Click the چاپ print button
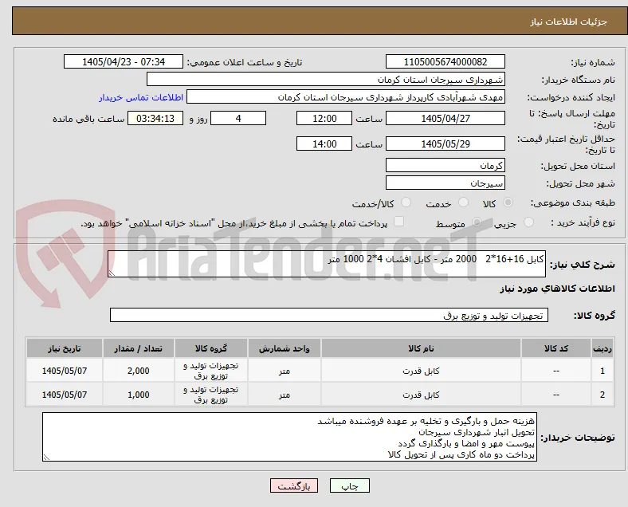Image resolution: width=628 pixels, height=507 pixels. pyautogui.click(x=350, y=485)
